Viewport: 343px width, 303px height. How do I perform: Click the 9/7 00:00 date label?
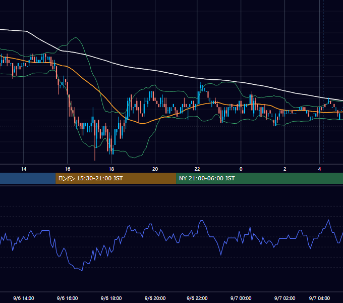(241, 298)
